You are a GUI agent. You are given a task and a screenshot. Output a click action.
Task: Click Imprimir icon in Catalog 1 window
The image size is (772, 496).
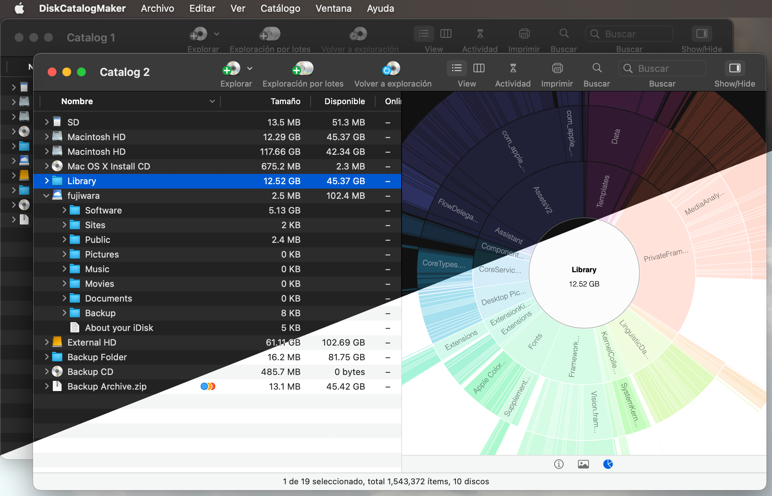click(x=524, y=34)
